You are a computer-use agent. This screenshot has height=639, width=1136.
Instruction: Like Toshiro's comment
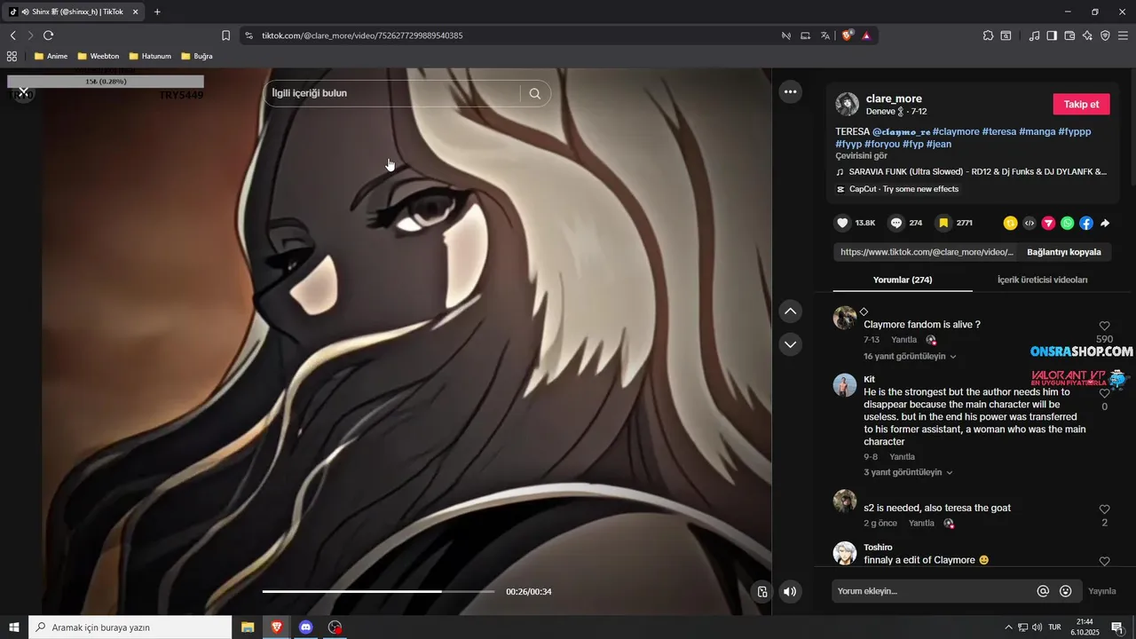tap(1105, 561)
